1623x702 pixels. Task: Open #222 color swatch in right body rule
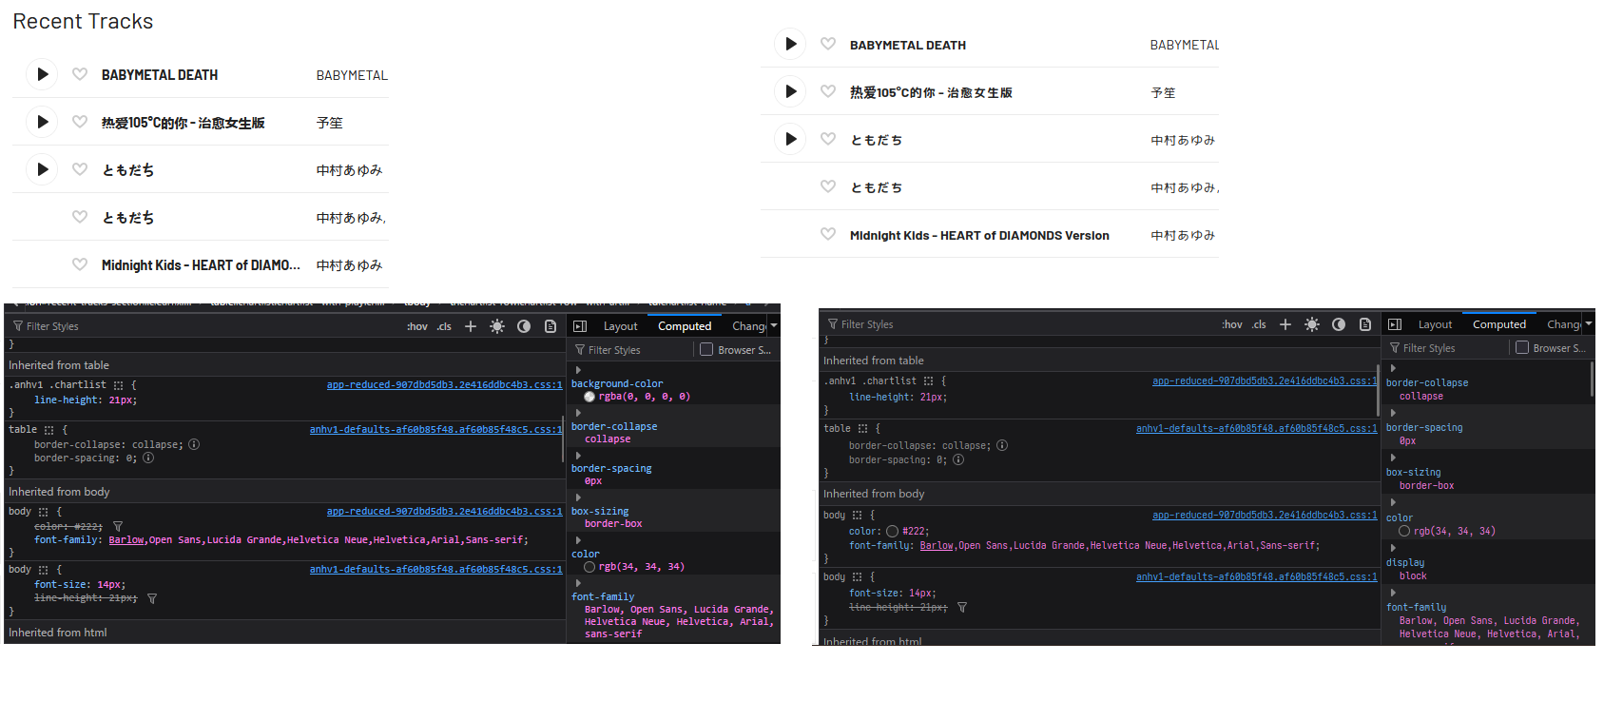(892, 532)
